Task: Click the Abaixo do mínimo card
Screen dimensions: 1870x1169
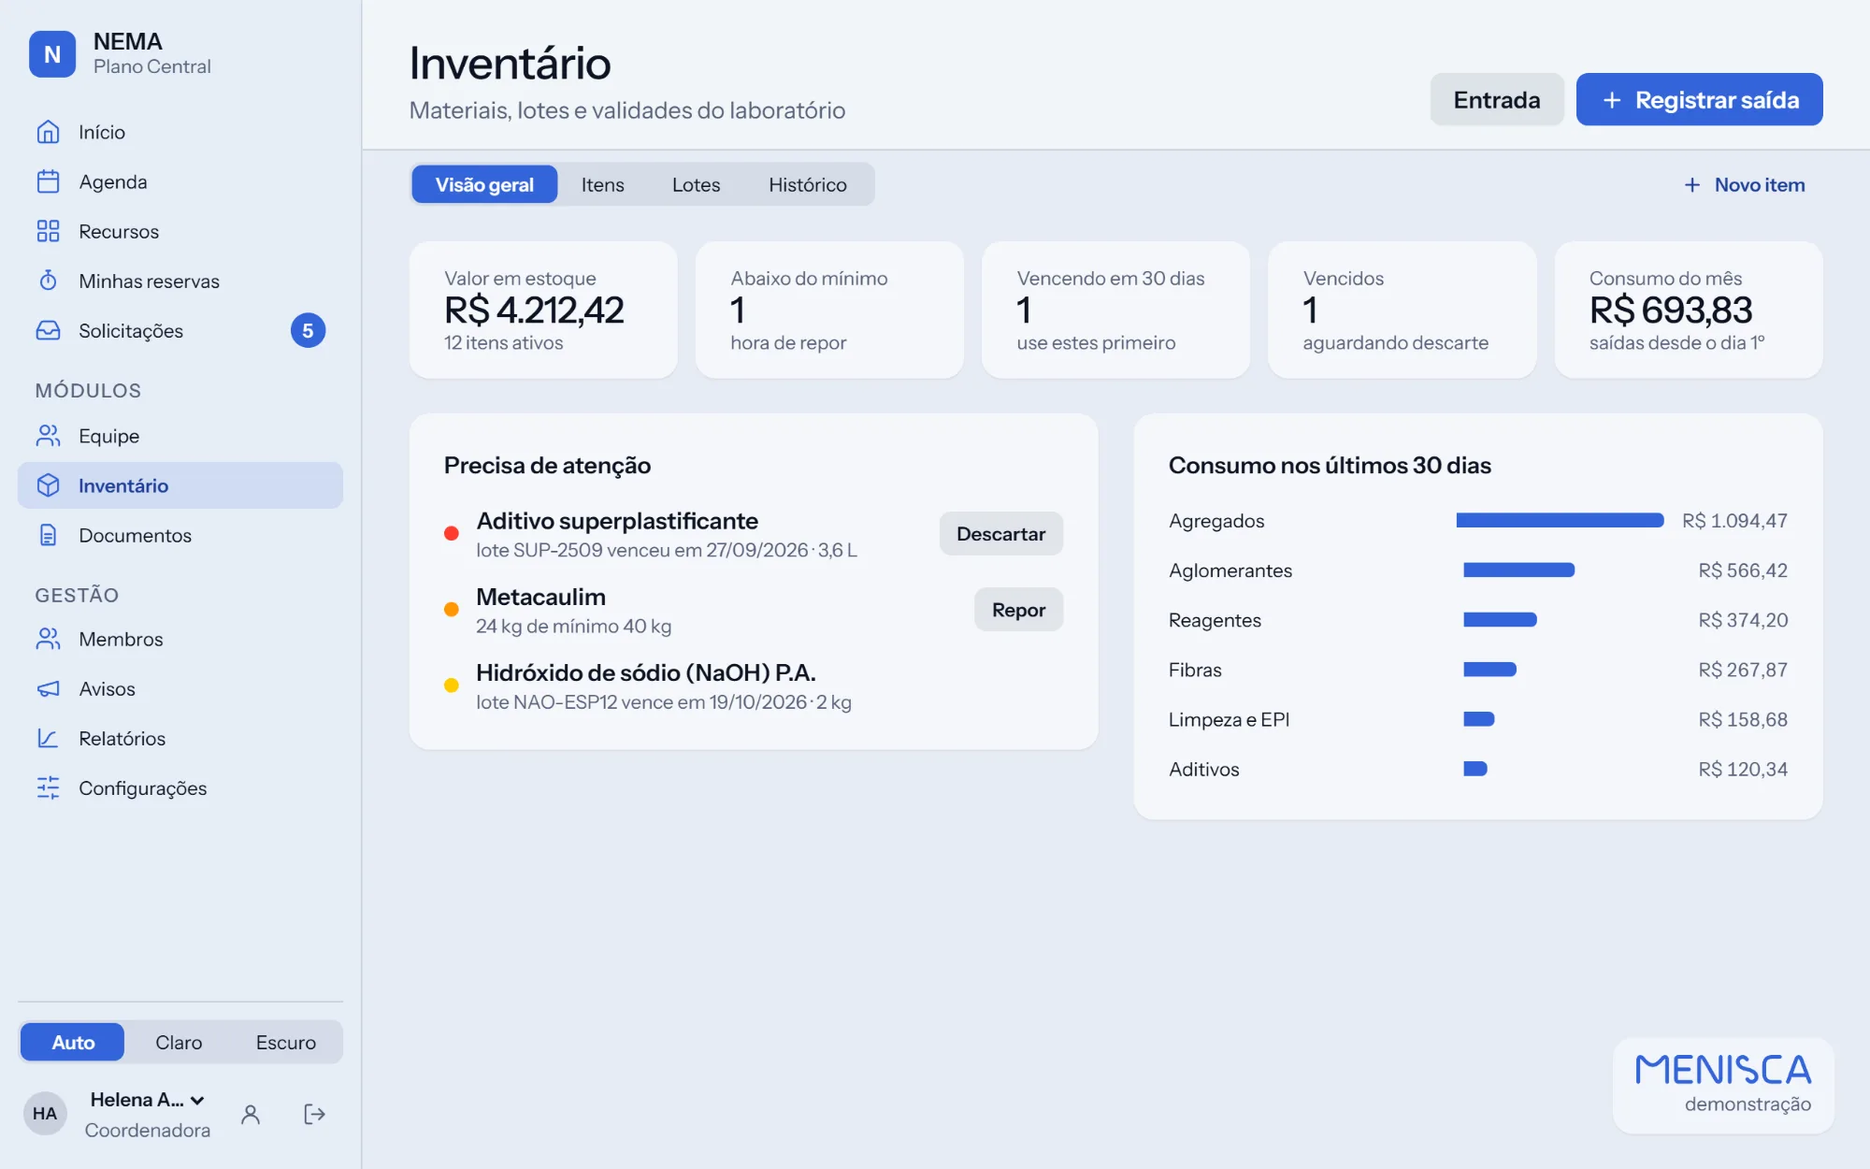Action: (829, 310)
